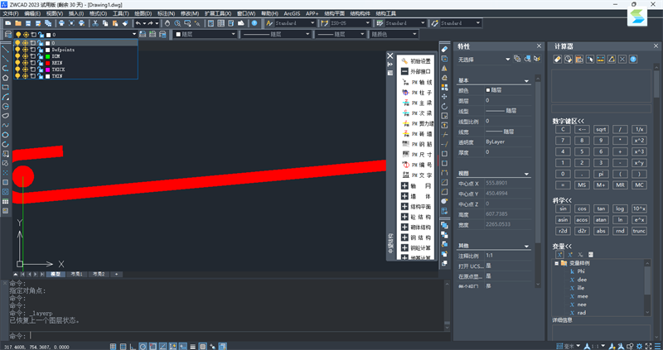Collapse the 变量样例 tree folder
This screenshot has width=663, height=350.
coord(556,263)
